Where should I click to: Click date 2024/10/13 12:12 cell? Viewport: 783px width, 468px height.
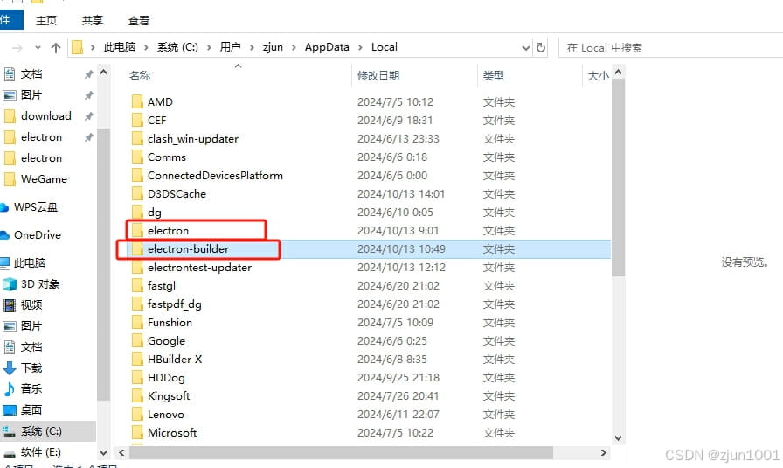[x=401, y=268]
